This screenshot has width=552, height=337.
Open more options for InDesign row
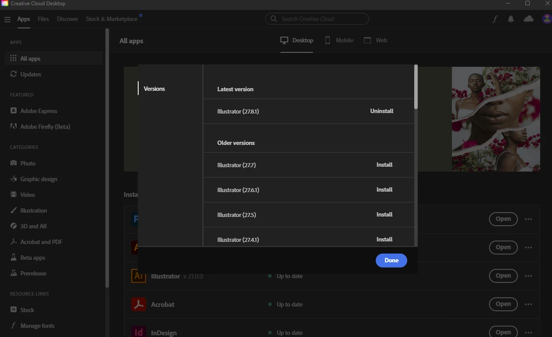coord(528,332)
